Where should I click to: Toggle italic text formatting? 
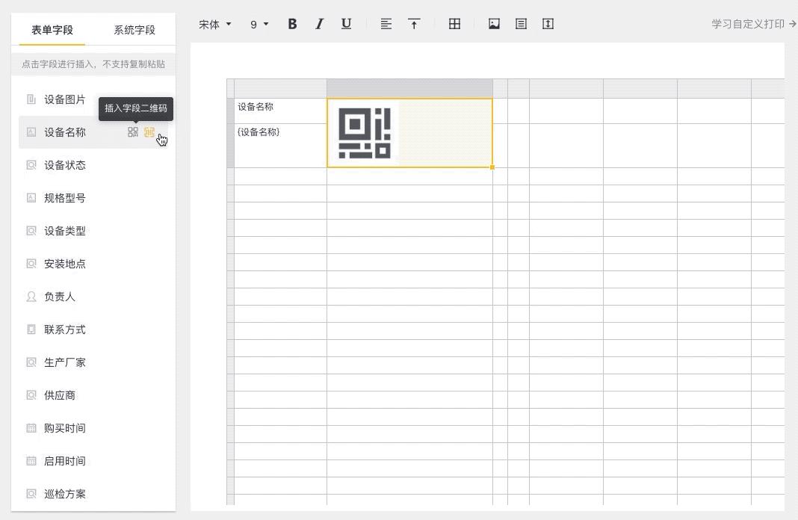319,24
